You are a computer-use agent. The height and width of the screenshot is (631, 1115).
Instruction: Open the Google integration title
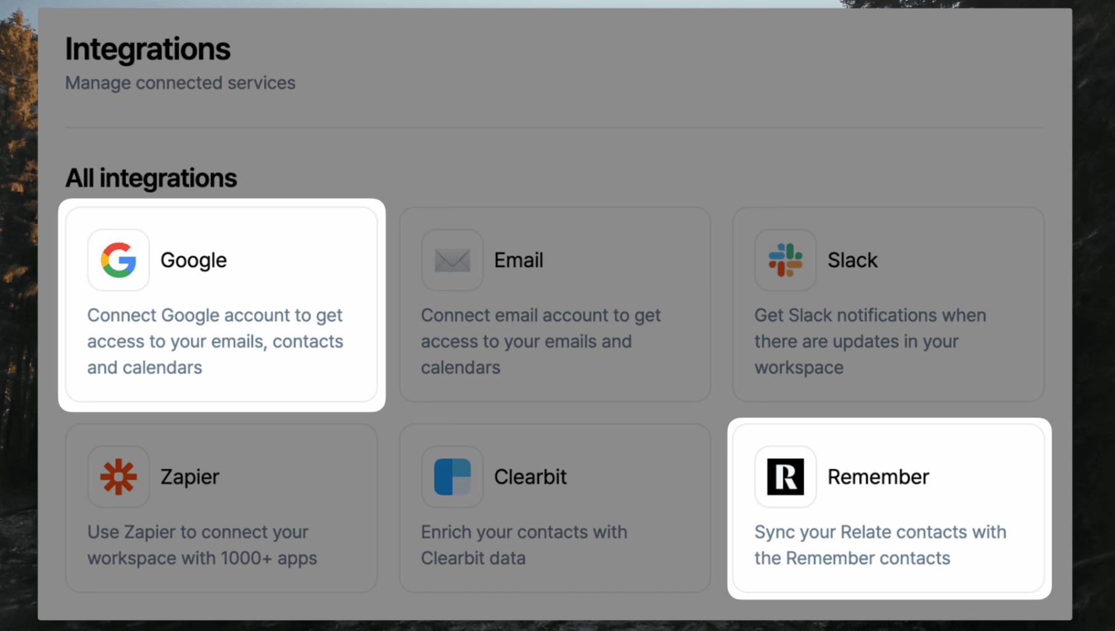[x=194, y=261]
